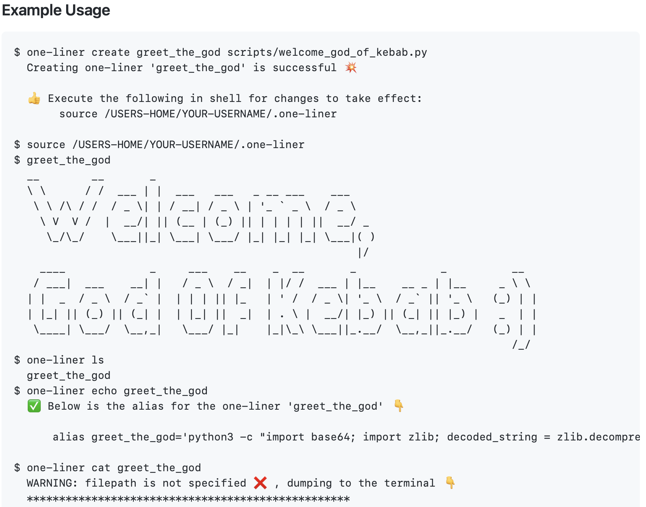646x507 pixels.
Task: Click the "alias greet_the_god='python3 -c" line
Action: 346,437
